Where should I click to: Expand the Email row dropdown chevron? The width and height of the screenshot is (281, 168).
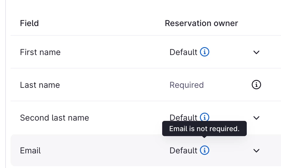(x=256, y=151)
